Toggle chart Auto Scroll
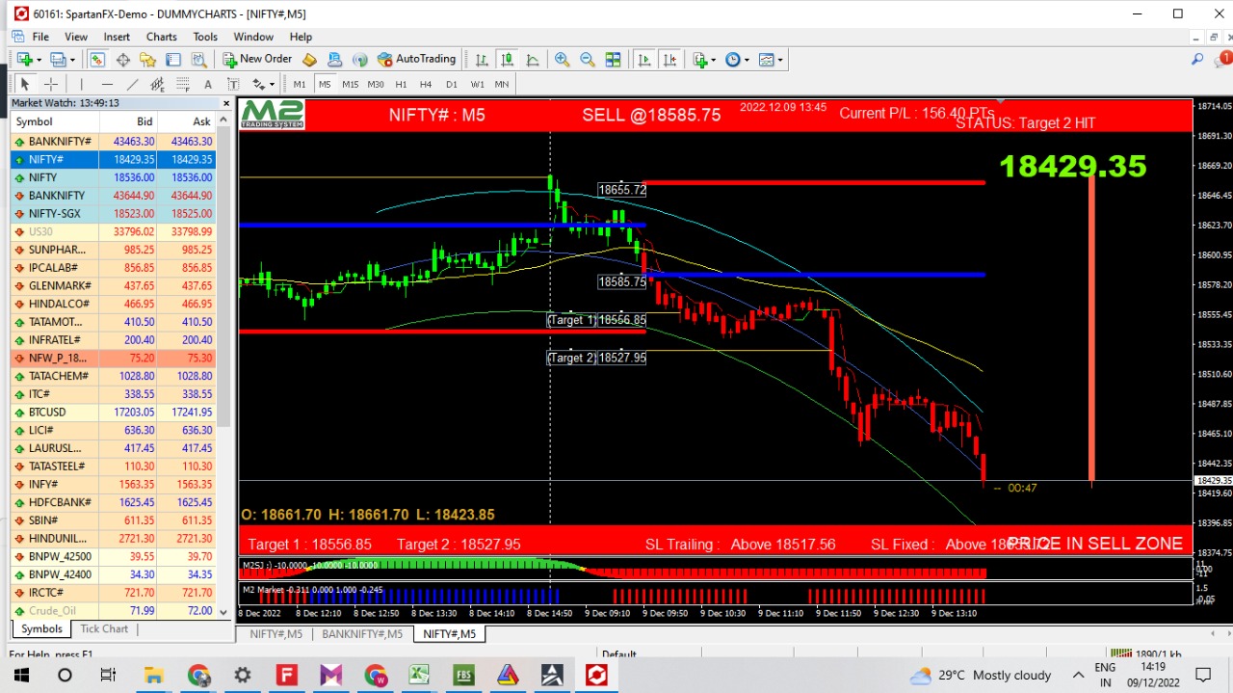 coord(644,60)
